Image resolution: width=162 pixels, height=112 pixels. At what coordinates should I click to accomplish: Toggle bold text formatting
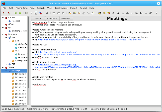114,13
